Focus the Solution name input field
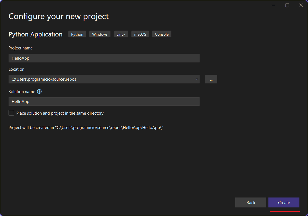 pyautogui.click(x=104, y=102)
